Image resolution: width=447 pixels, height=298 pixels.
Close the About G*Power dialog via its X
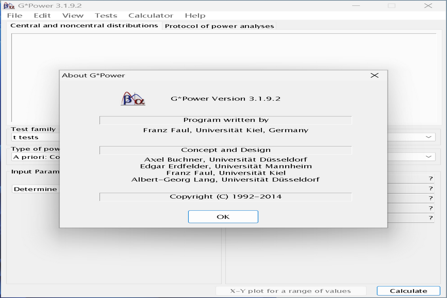[x=375, y=75]
